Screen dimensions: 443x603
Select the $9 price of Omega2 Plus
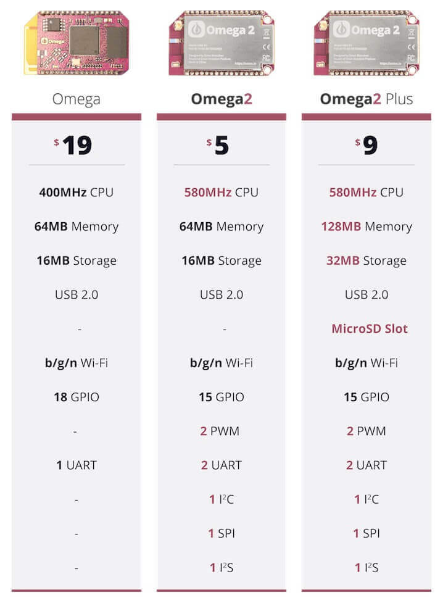pyautogui.click(x=366, y=146)
